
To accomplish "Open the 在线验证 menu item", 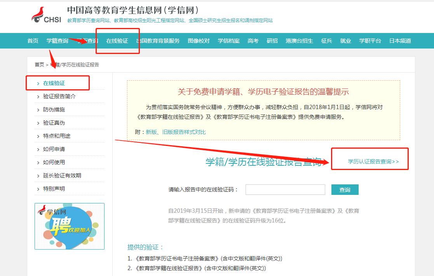I will tap(118, 40).
